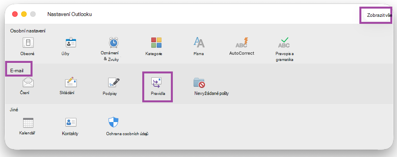
Task: Click the Účty label
Action: pos(65,54)
